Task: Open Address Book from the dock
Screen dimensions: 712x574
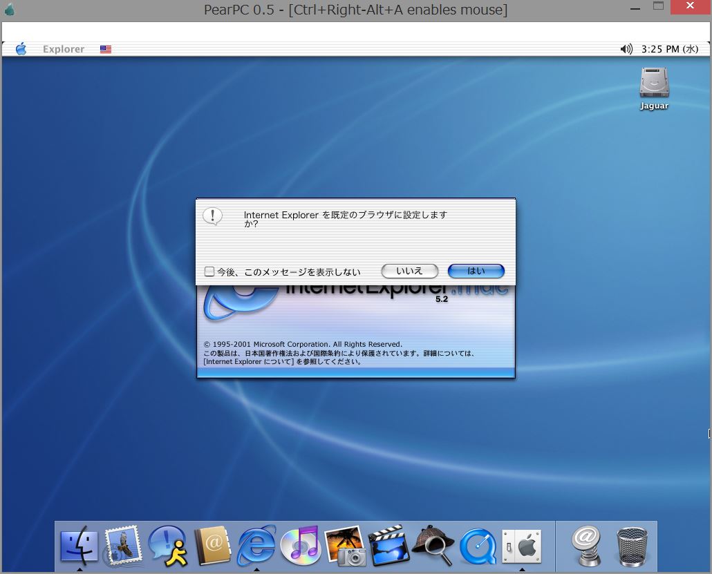Action: tap(212, 546)
